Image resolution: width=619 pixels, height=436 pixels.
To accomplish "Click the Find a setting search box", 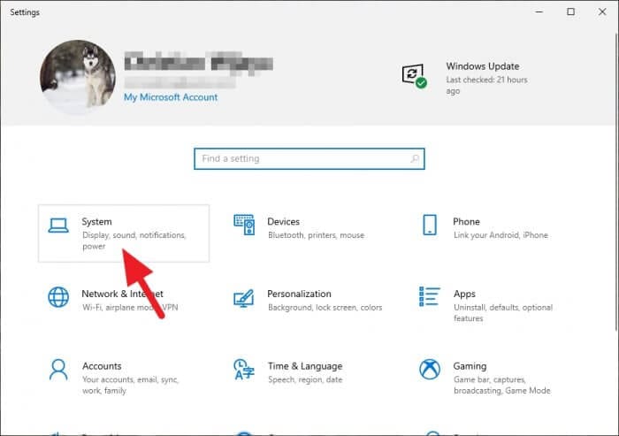I will [x=309, y=159].
